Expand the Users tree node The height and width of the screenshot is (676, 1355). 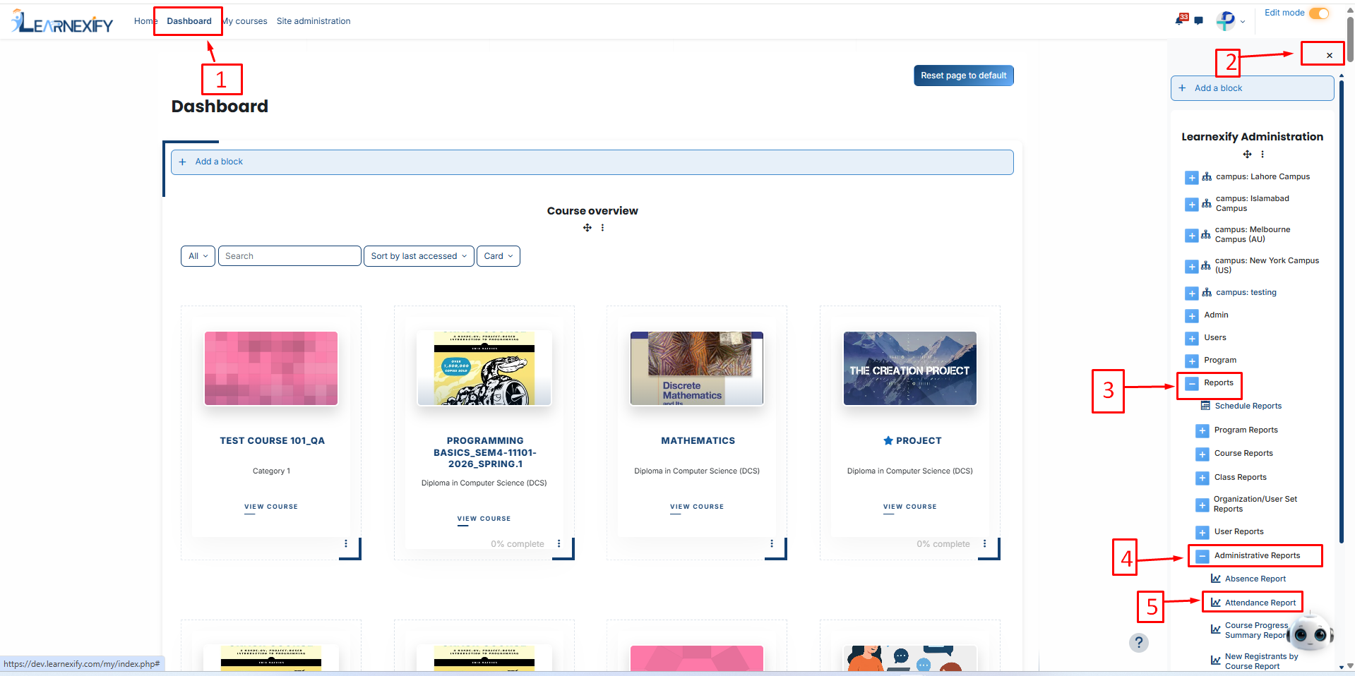pos(1192,339)
